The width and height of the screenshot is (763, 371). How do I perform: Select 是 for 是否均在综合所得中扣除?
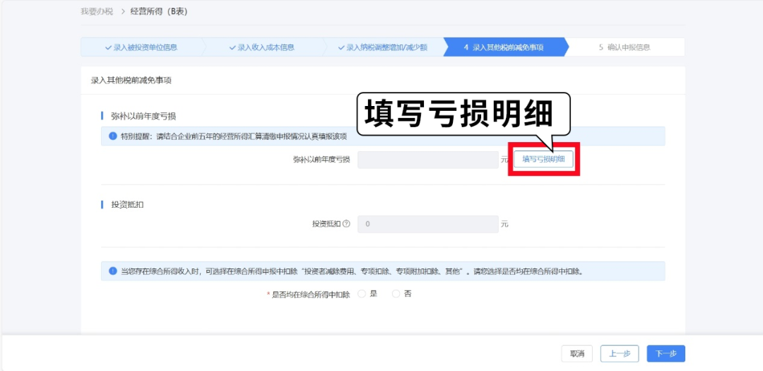pyautogui.click(x=362, y=294)
